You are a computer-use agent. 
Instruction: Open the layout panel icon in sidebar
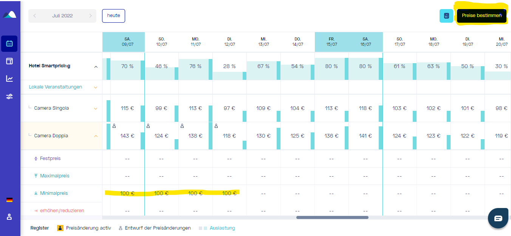(x=9, y=61)
